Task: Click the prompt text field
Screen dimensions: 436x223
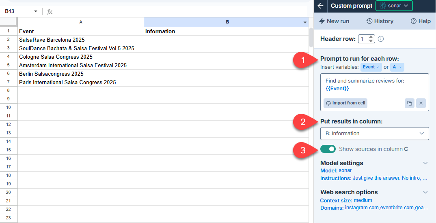Action: 374,85
